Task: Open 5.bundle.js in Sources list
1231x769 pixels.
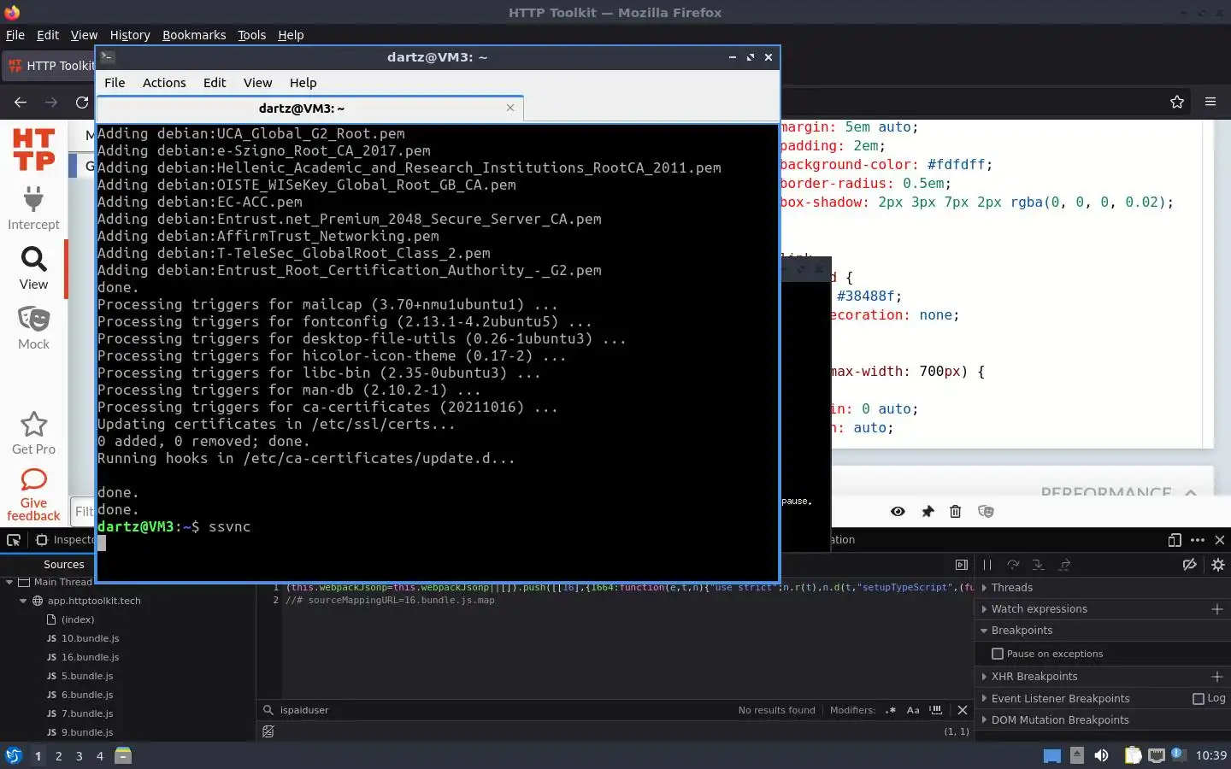Action: click(86, 676)
